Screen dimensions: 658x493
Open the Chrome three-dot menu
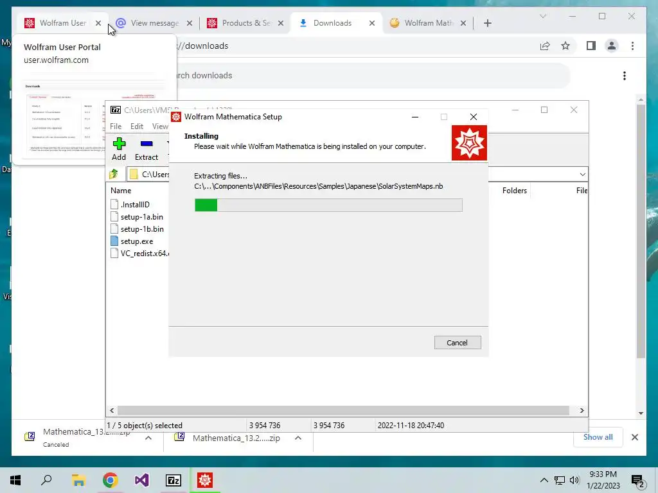click(x=633, y=46)
